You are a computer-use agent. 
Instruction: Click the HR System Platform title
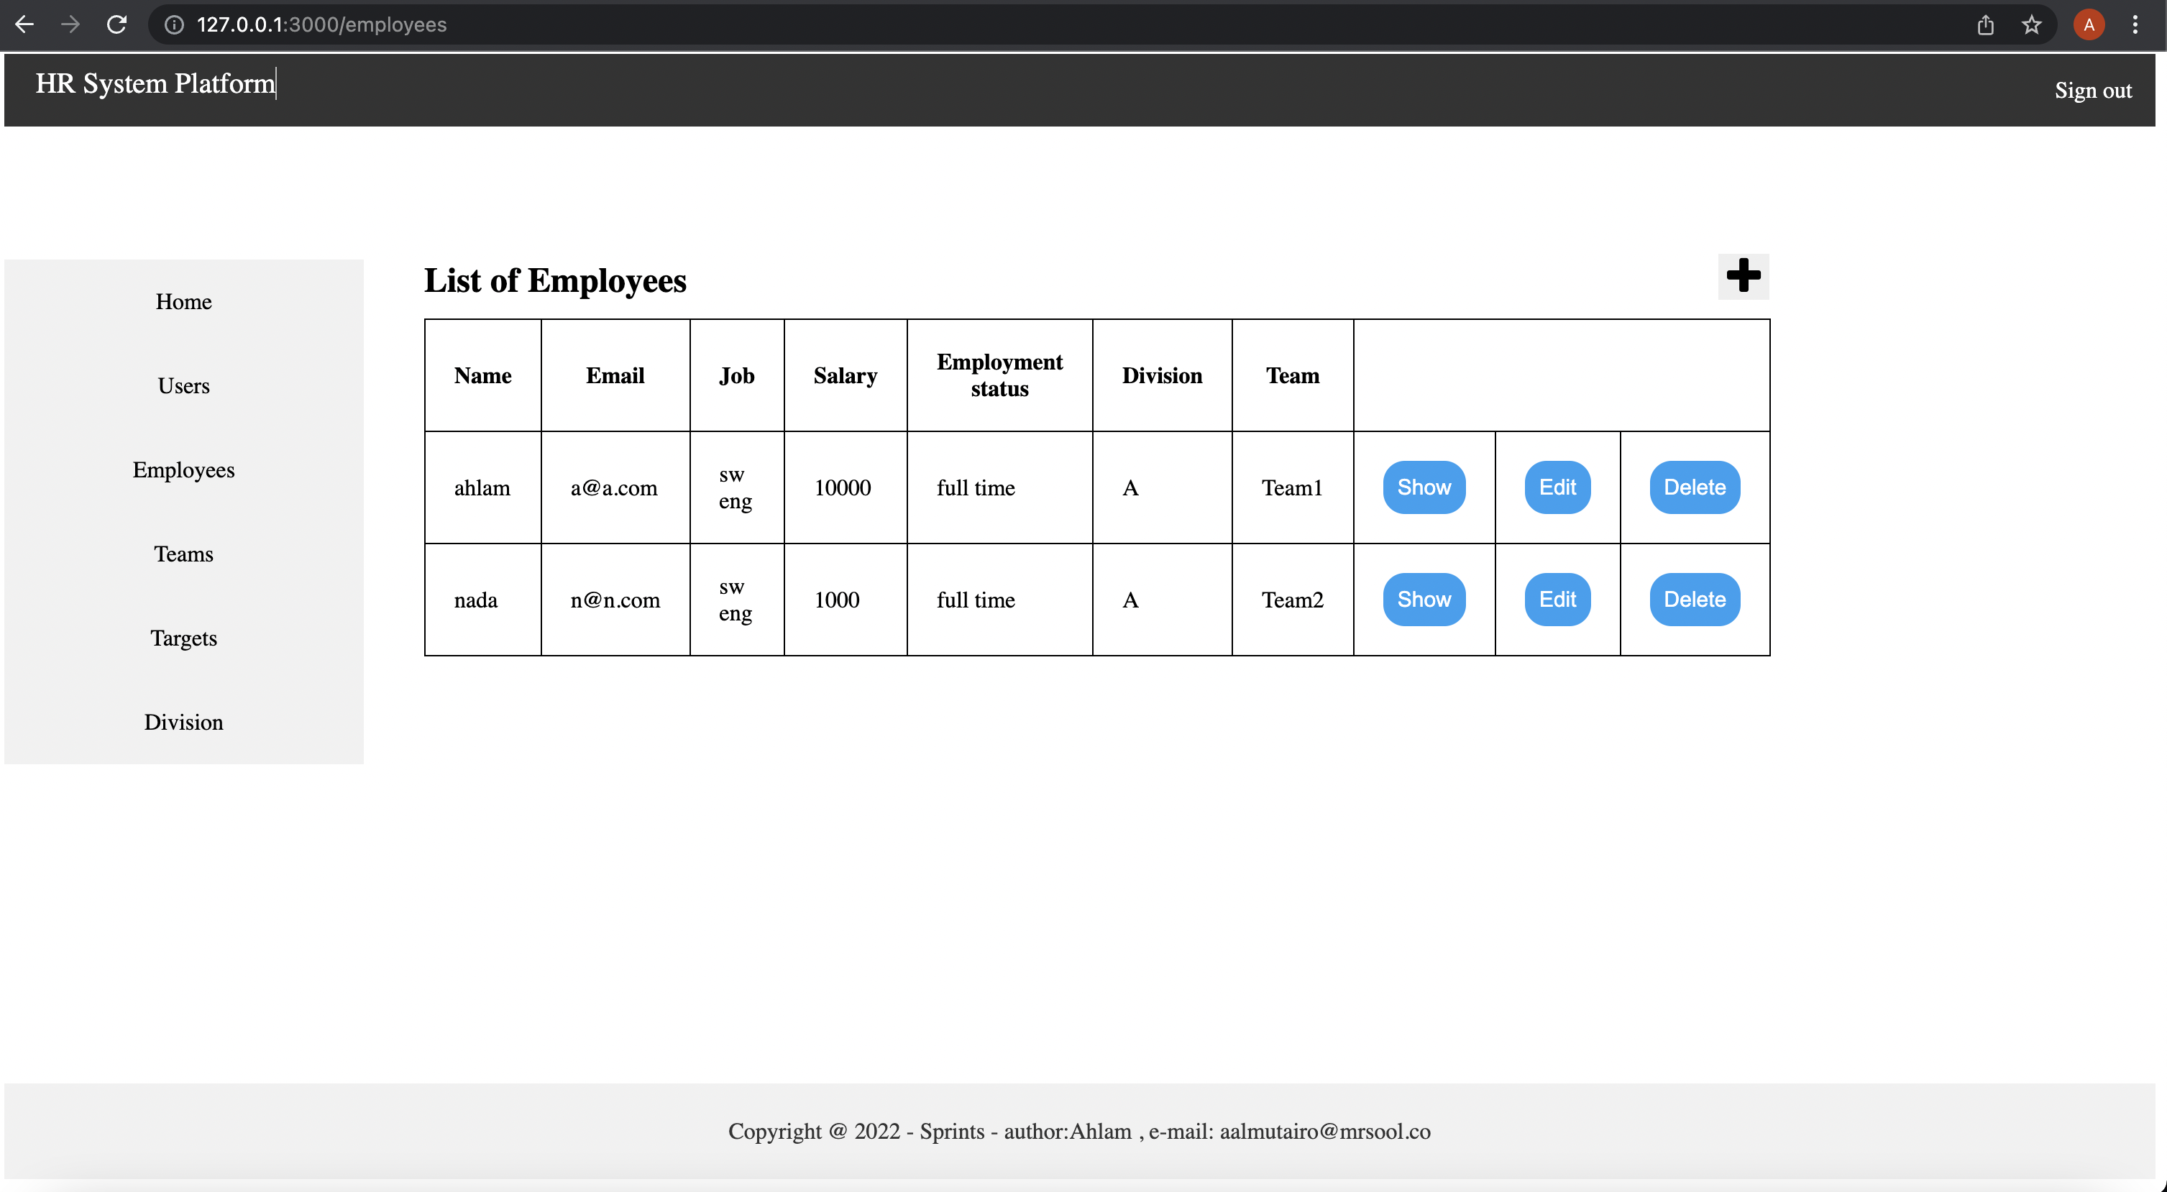click(x=155, y=83)
